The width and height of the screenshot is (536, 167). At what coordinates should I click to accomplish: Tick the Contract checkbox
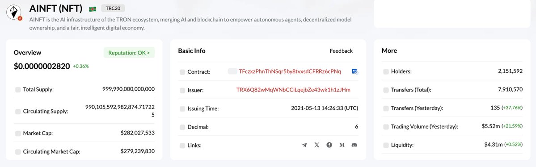(x=182, y=72)
